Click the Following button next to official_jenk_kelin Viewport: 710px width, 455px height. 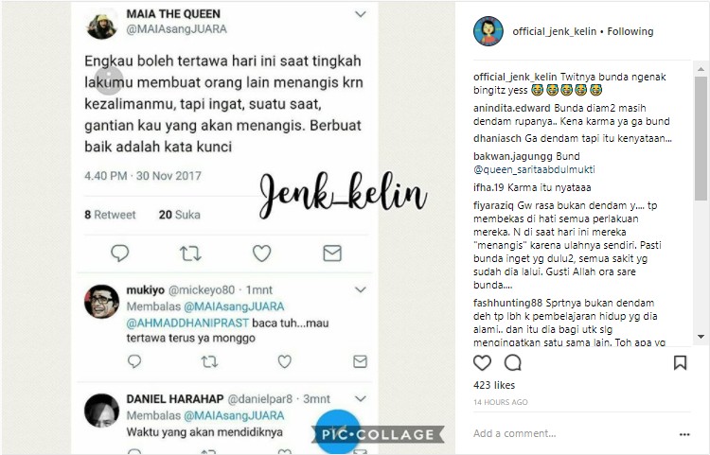(x=630, y=31)
